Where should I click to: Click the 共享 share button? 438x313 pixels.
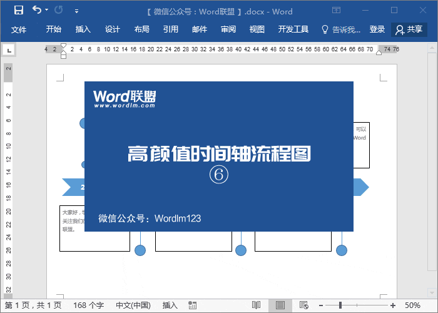click(x=409, y=29)
